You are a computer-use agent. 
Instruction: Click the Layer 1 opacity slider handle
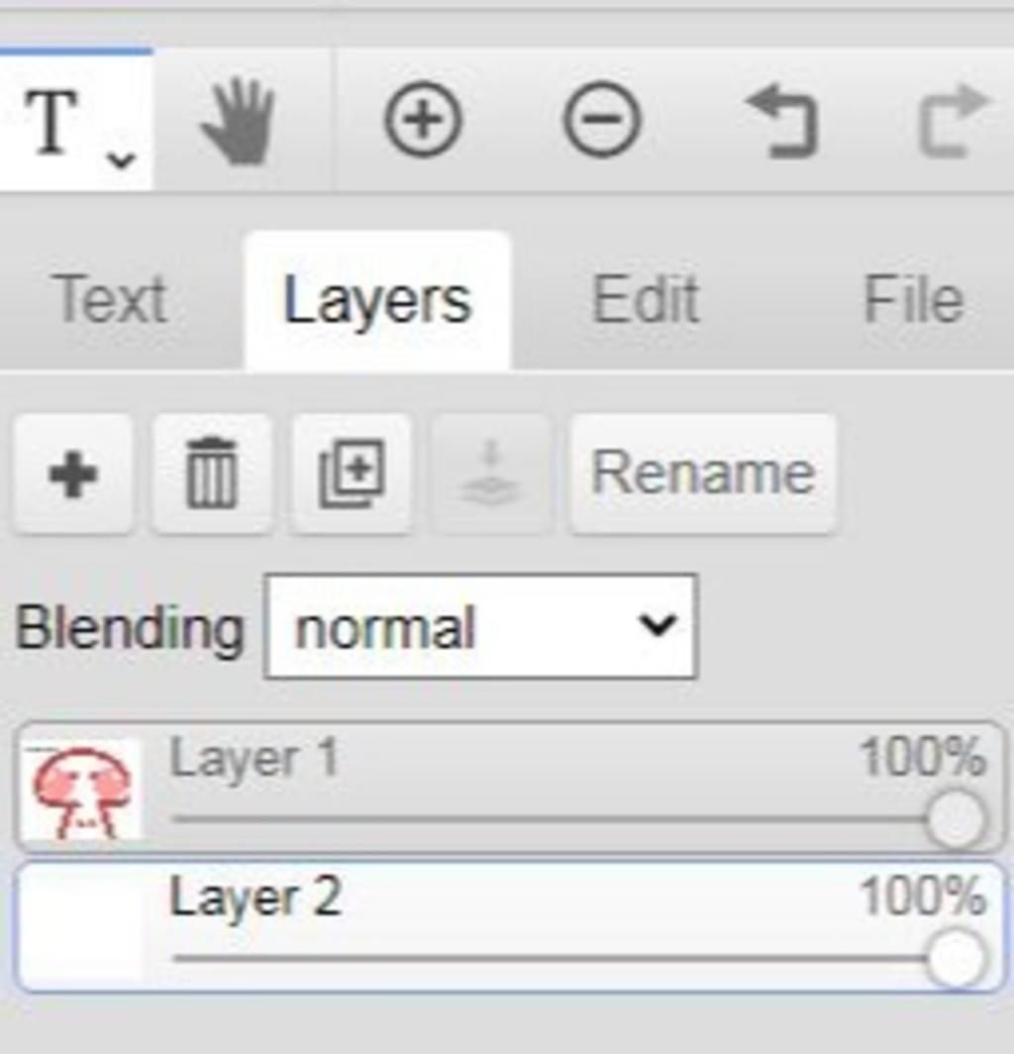(x=957, y=819)
